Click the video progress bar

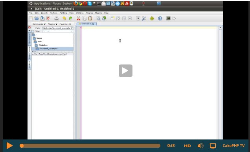[90, 146]
